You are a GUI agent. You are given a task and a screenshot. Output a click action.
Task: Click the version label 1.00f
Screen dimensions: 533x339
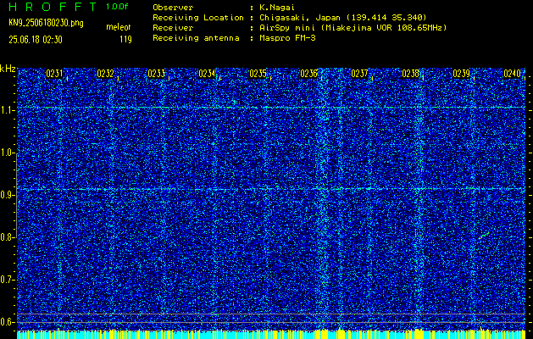click(117, 7)
